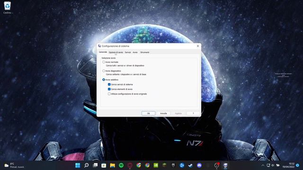Select Avvio normale radio button
Image resolution: width=303 pixels, height=170 pixels.
click(104, 62)
